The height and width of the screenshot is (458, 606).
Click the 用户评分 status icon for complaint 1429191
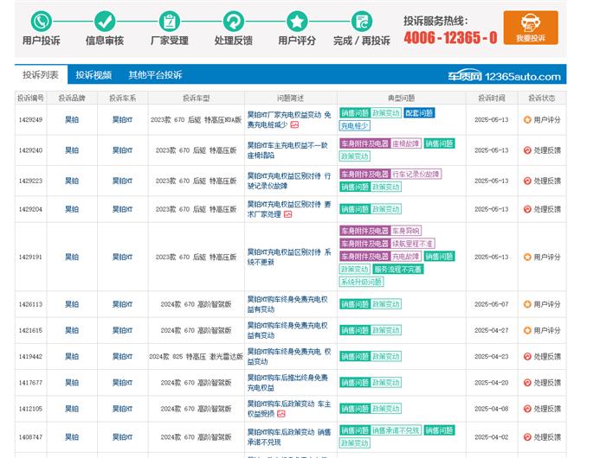point(527,257)
